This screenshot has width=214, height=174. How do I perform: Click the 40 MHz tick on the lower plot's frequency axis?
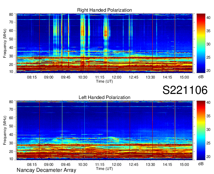(x=11, y=135)
